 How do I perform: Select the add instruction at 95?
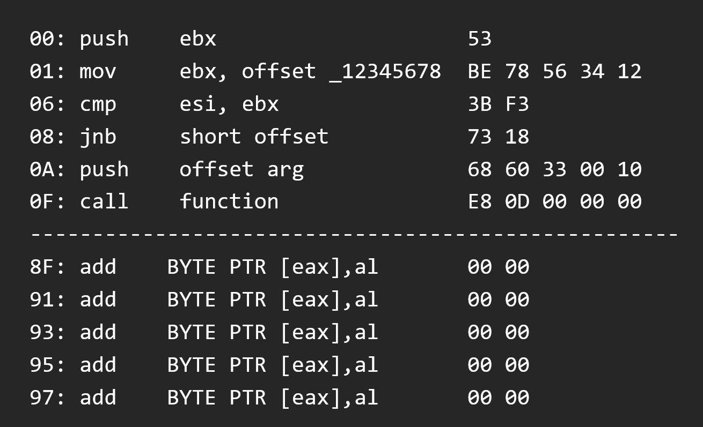[x=280, y=365]
